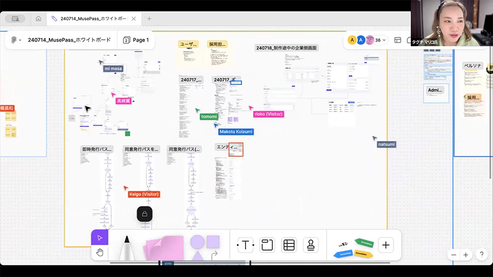Select the Section tool
The width and height of the screenshot is (493, 277).
267,245
